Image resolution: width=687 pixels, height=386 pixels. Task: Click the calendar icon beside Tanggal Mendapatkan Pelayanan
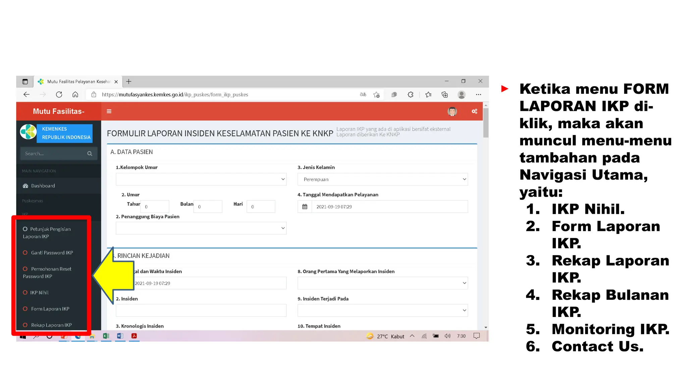[305, 207]
